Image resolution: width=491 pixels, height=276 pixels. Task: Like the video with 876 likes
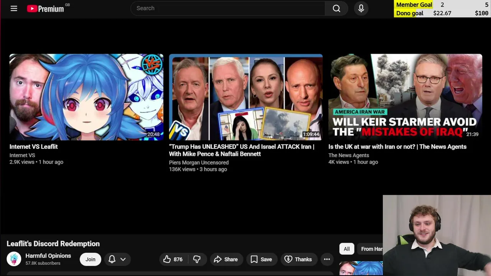(x=173, y=260)
